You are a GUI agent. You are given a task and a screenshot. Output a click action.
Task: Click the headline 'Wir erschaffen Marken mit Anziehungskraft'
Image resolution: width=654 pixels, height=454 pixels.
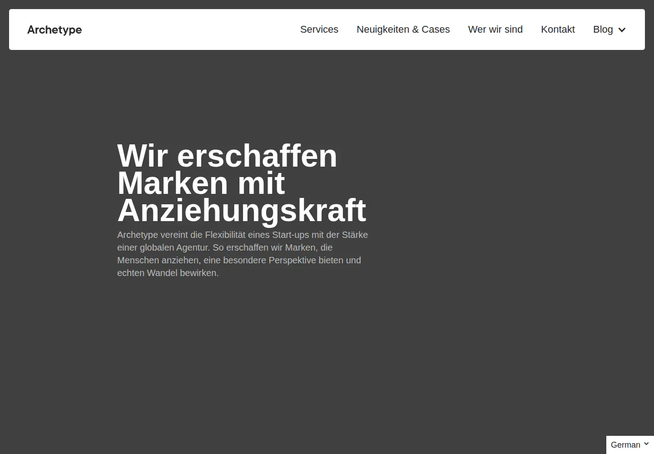[242, 183]
